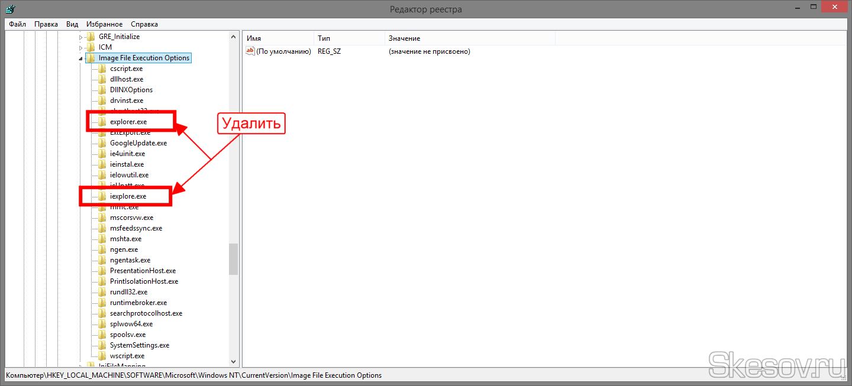Select the explorer.exe registry key
Viewport: 852px width, 386px height.
click(x=128, y=122)
